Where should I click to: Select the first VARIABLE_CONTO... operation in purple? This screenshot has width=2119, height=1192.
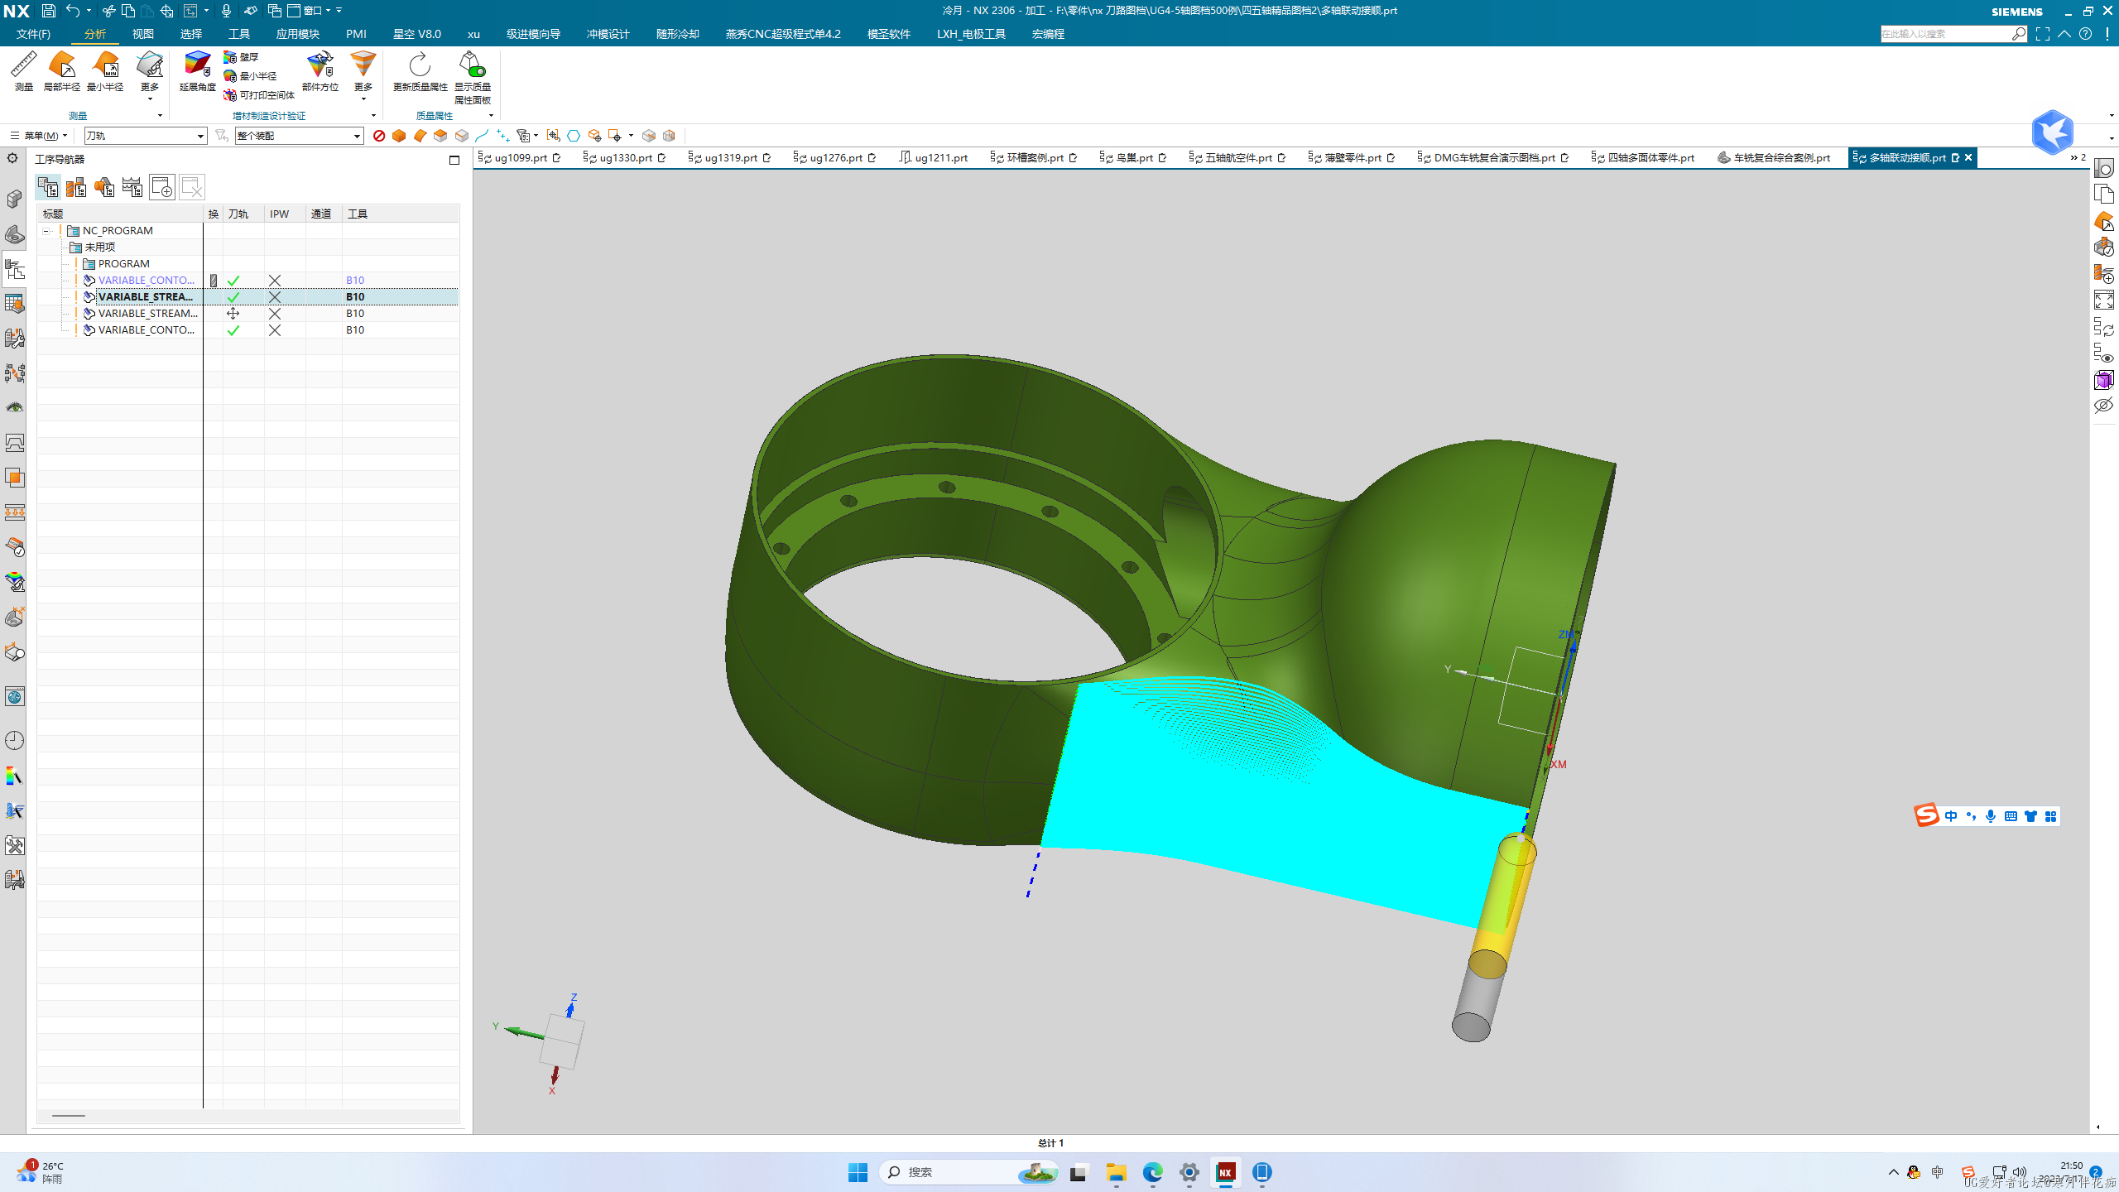pos(146,280)
